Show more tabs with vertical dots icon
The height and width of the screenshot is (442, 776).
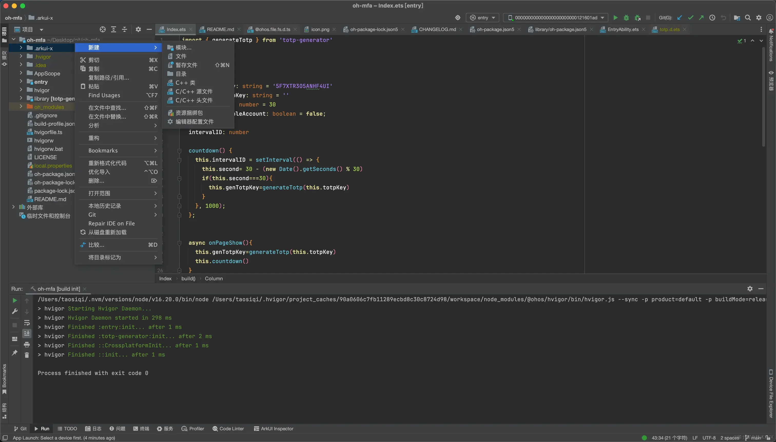coord(761,29)
